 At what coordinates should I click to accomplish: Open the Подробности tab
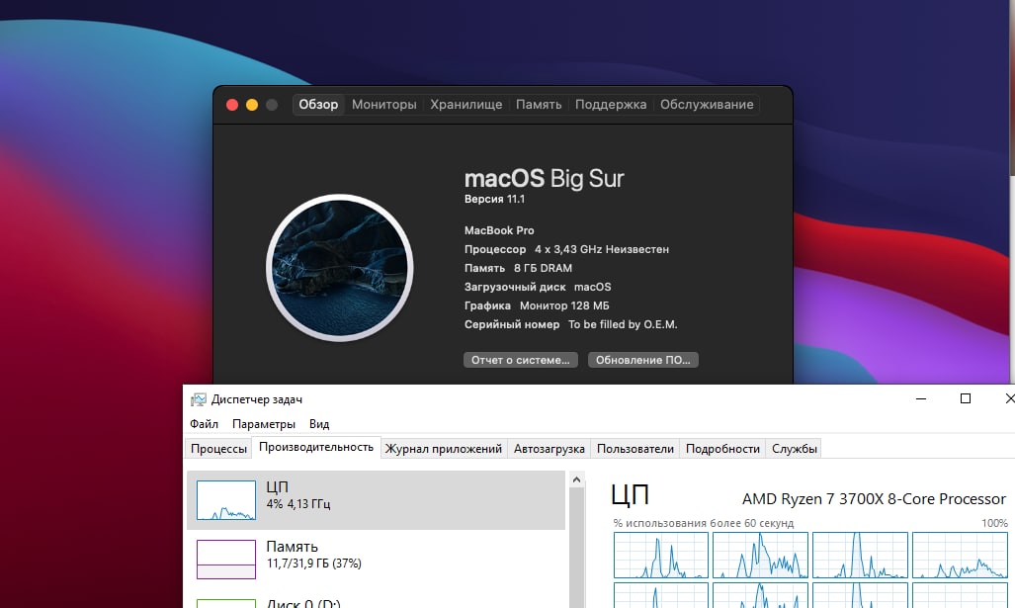(722, 449)
